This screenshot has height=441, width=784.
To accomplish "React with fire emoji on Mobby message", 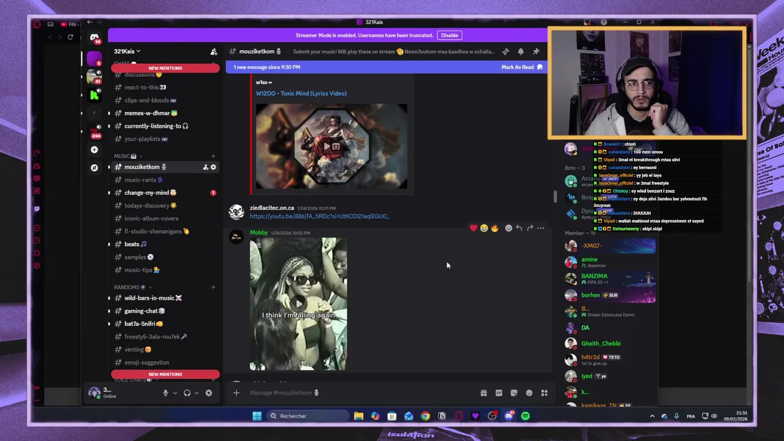I will 494,228.
